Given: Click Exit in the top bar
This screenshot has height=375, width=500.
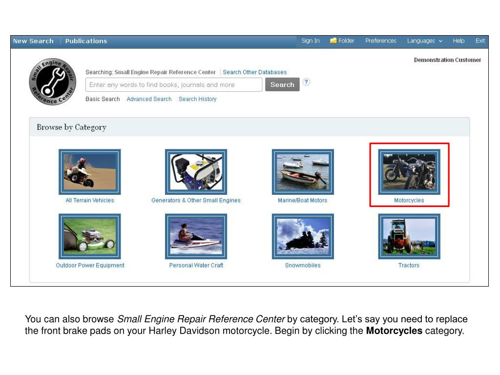Looking at the screenshot, I should pos(480,41).
